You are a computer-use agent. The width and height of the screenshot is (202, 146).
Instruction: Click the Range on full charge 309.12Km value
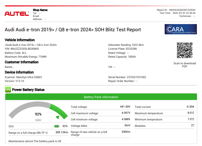(62, 132)
